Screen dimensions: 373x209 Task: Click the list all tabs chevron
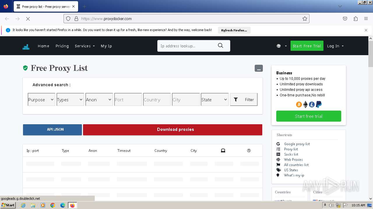[340, 6]
